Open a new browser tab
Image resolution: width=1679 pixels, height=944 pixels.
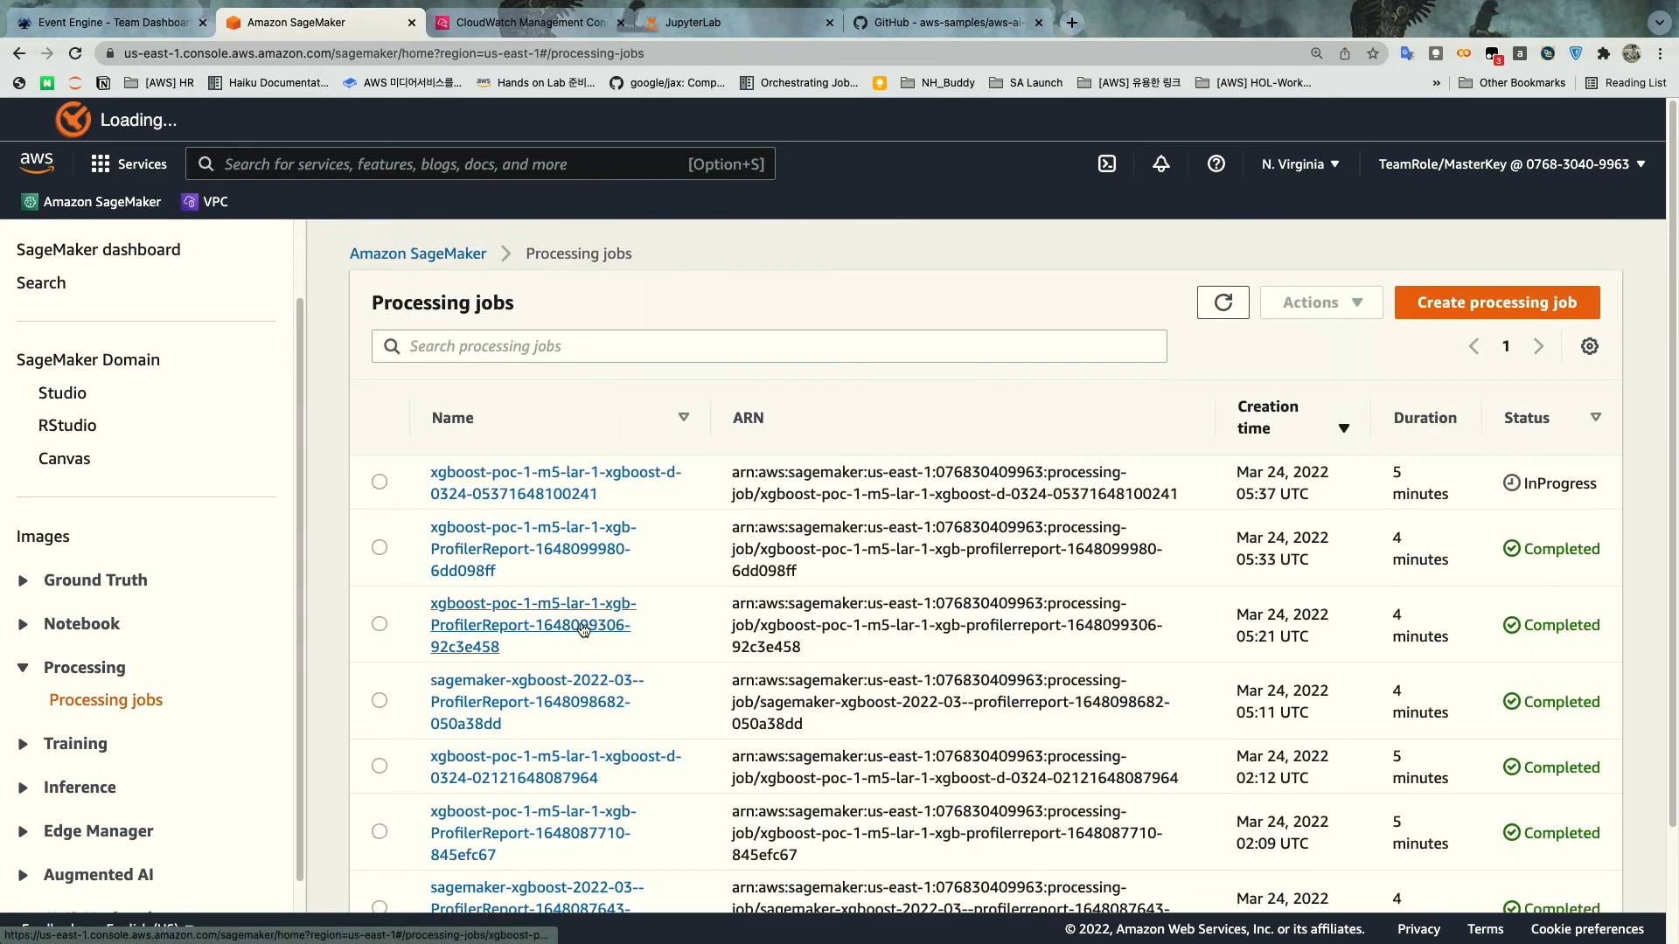tap(1072, 23)
